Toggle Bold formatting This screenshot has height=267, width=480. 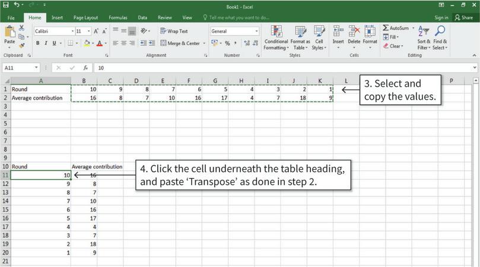pos(37,43)
